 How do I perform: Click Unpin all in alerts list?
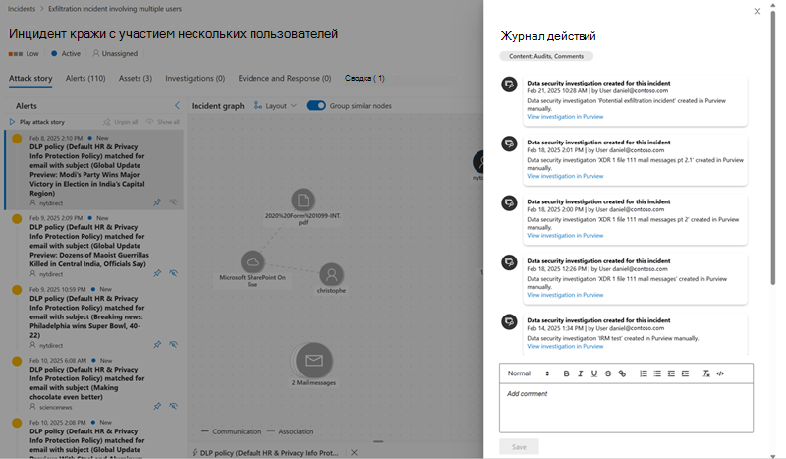coord(120,122)
